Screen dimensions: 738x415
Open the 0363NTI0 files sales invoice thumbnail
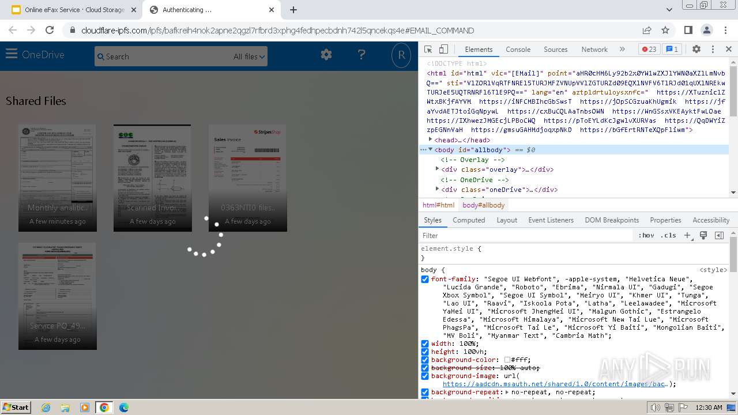coord(248,178)
